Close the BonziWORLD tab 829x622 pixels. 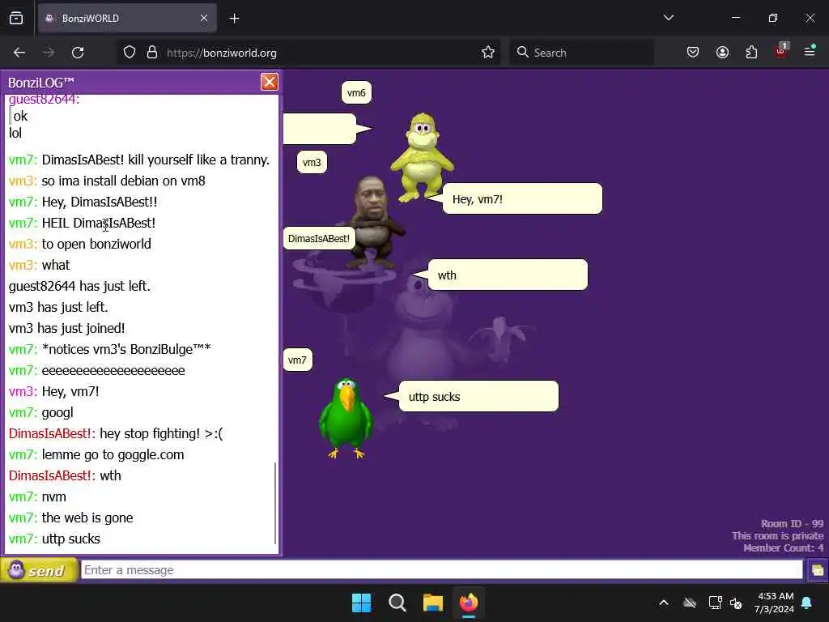coord(204,19)
